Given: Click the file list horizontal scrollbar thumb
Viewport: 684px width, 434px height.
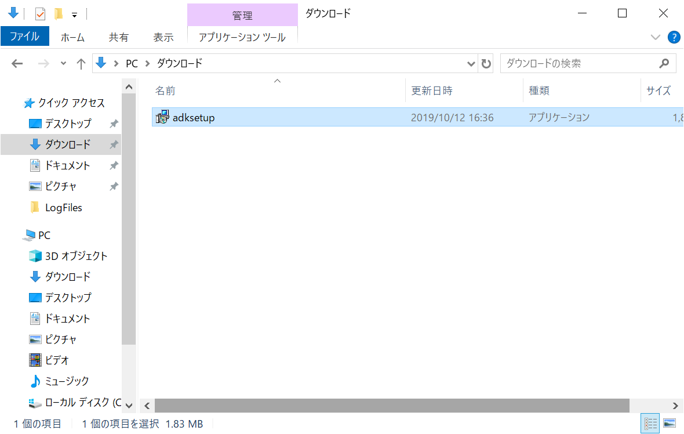Looking at the screenshot, I should [x=392, y=406].
